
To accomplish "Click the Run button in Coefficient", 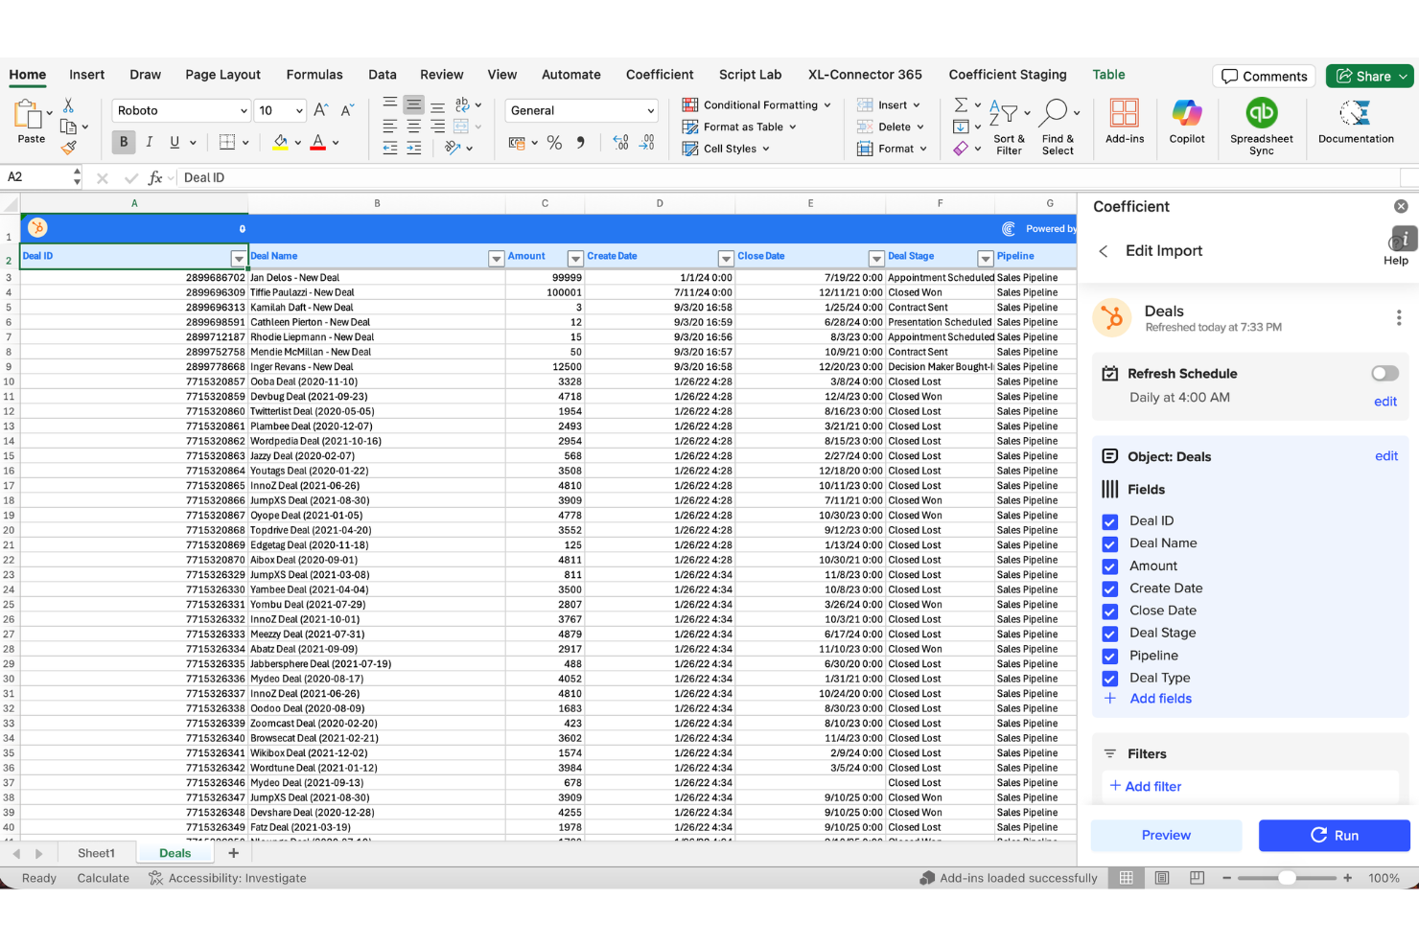I will (1334, 835).
